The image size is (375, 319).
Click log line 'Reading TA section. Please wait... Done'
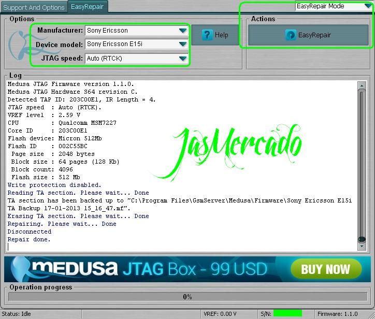click(x=78, y=193)
